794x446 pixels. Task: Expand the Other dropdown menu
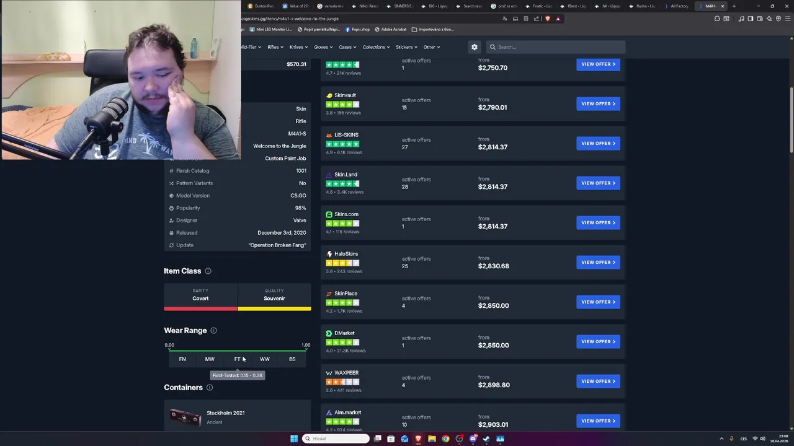coord(432,47)
